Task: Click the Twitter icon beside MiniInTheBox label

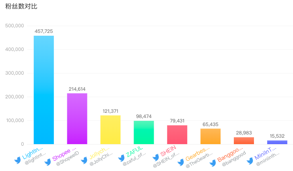Action: 250,161
